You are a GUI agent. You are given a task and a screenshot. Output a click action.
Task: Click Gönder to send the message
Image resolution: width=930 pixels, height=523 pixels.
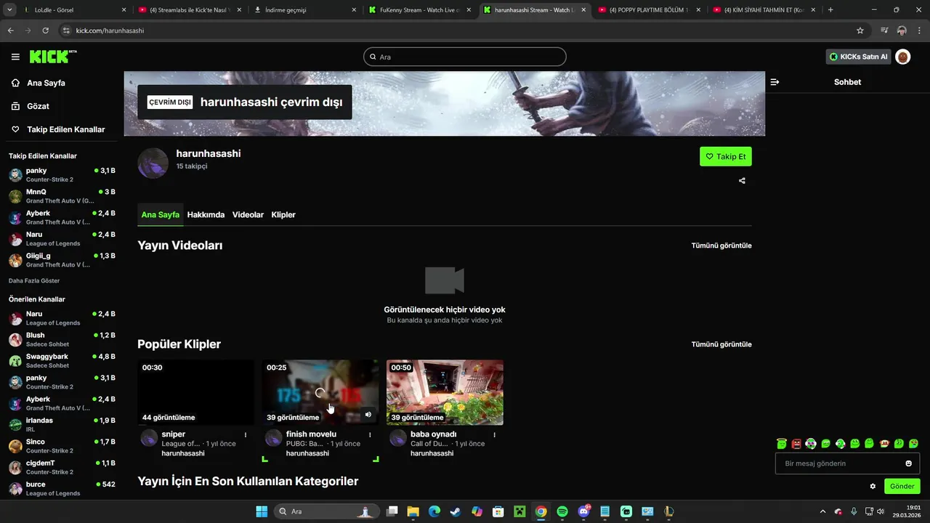[x=902, y=486]
